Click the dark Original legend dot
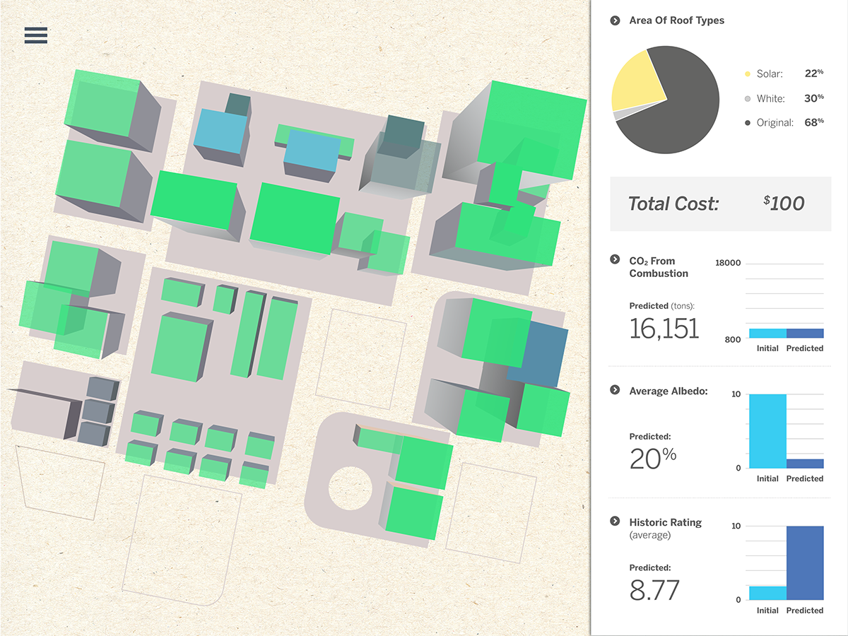The image size is (848, 636). [x=748, y=123]
